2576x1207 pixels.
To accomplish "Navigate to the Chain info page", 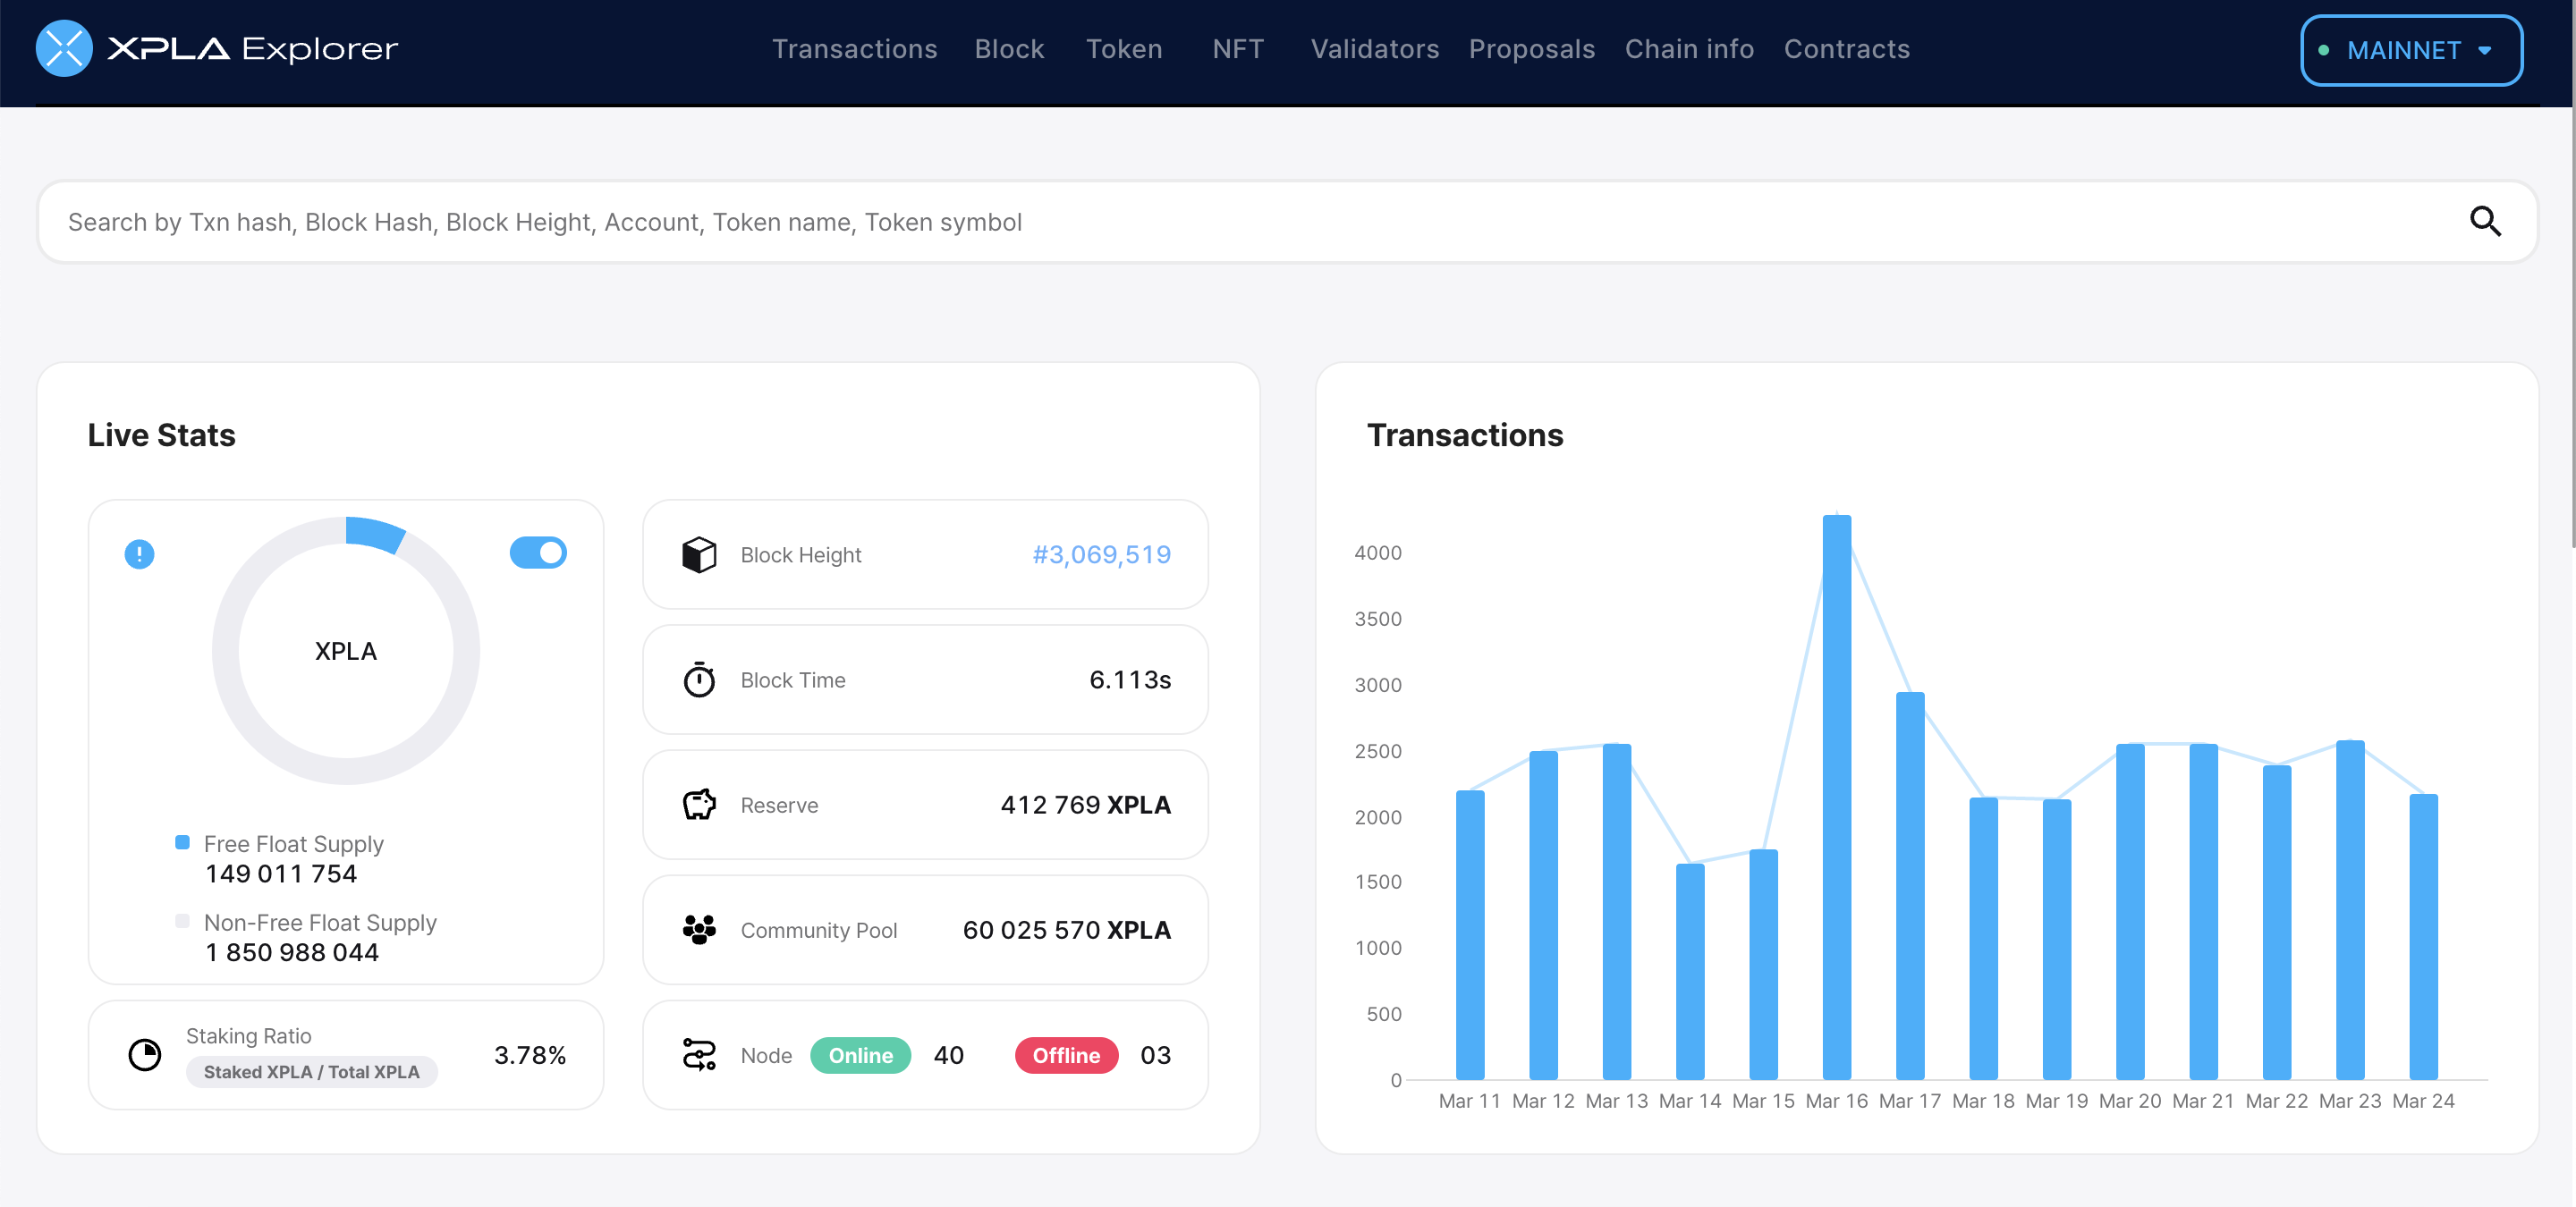I will (1689, 48).
